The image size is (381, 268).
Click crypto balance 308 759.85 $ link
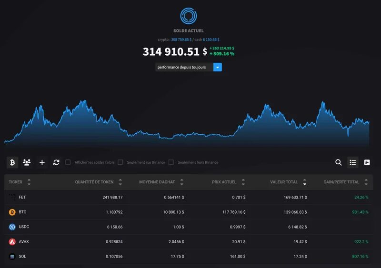point(181,40)
